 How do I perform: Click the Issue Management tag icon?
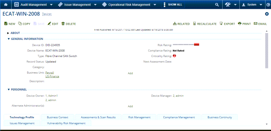60,5
